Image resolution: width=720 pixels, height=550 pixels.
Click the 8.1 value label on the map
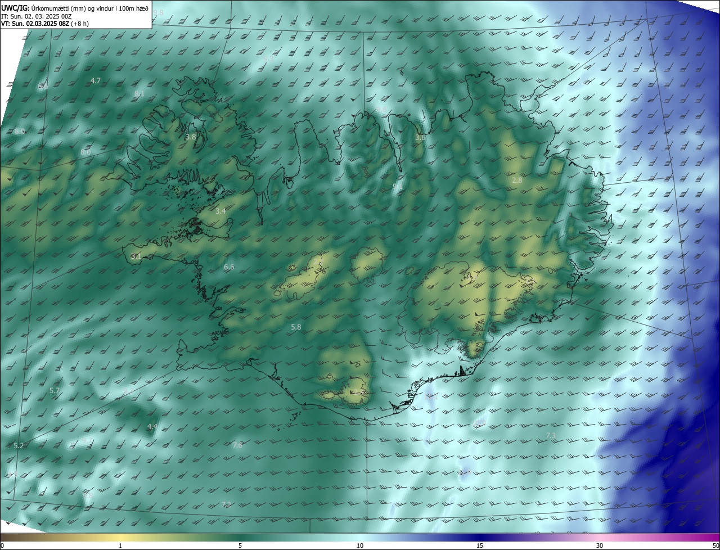pyautogui.click(x=139, y=94)
